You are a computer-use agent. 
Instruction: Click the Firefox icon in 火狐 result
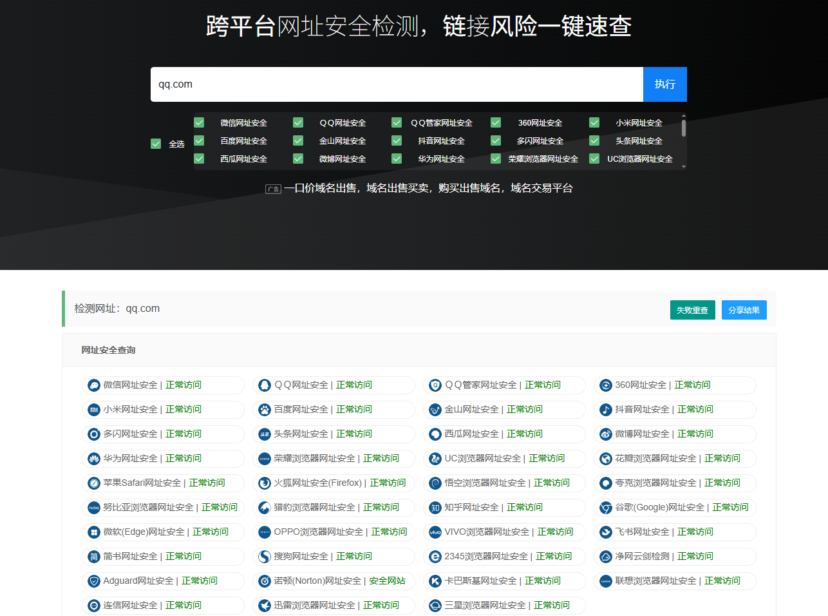pos(265,483)
